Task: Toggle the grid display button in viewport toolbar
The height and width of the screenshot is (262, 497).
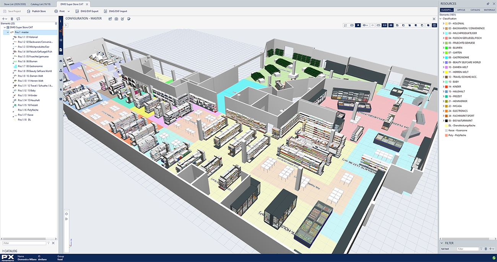Action: [391, 25]
